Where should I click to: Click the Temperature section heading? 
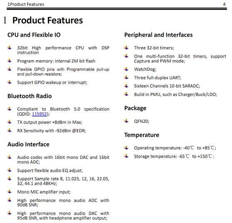[x=142, y=135]
